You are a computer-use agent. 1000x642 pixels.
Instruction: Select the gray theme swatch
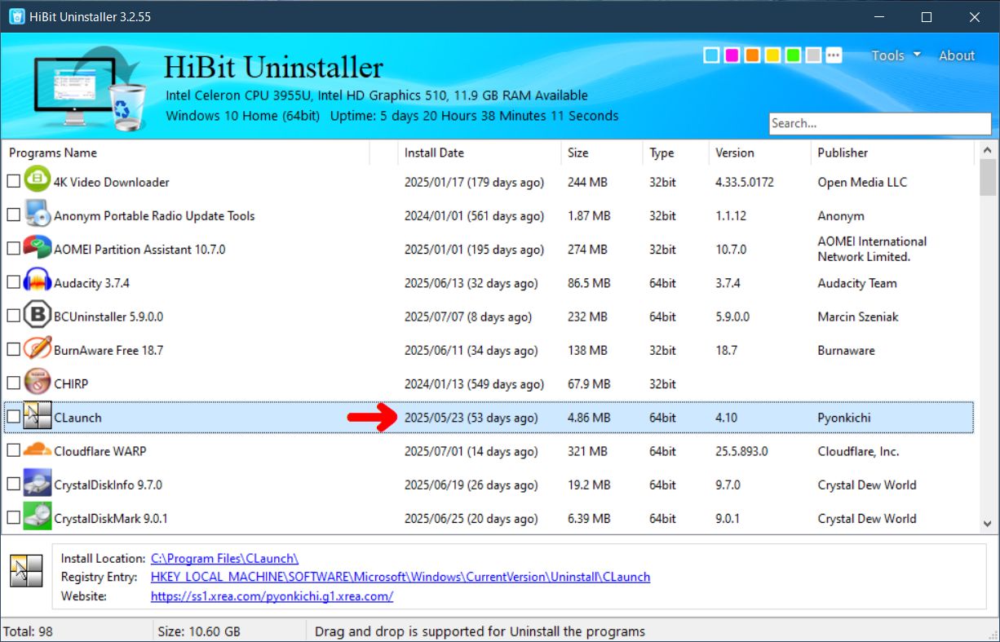coord(813,55)
